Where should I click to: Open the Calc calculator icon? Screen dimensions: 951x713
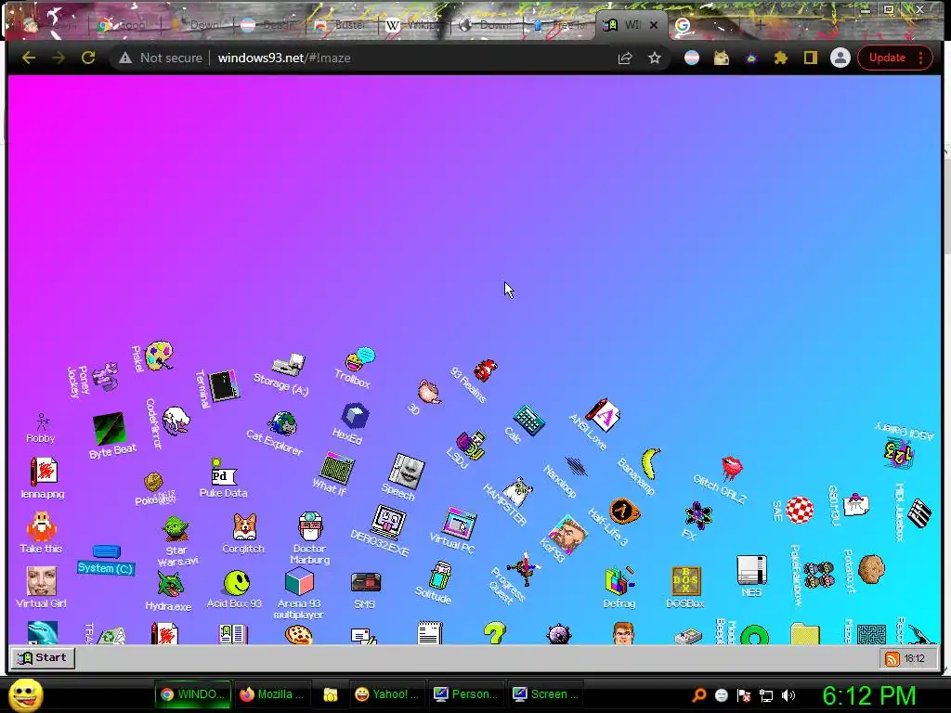(528, 420)
